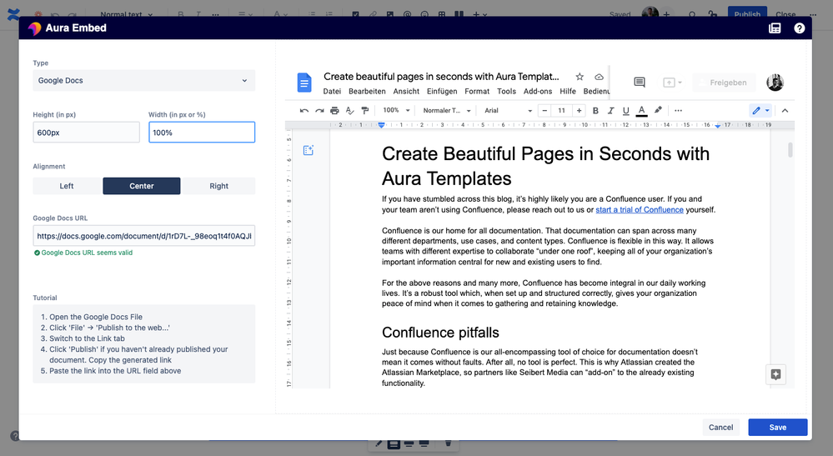Open the Format menu in Docs
This screenshot has height=456, width=833.
(477, 92)
